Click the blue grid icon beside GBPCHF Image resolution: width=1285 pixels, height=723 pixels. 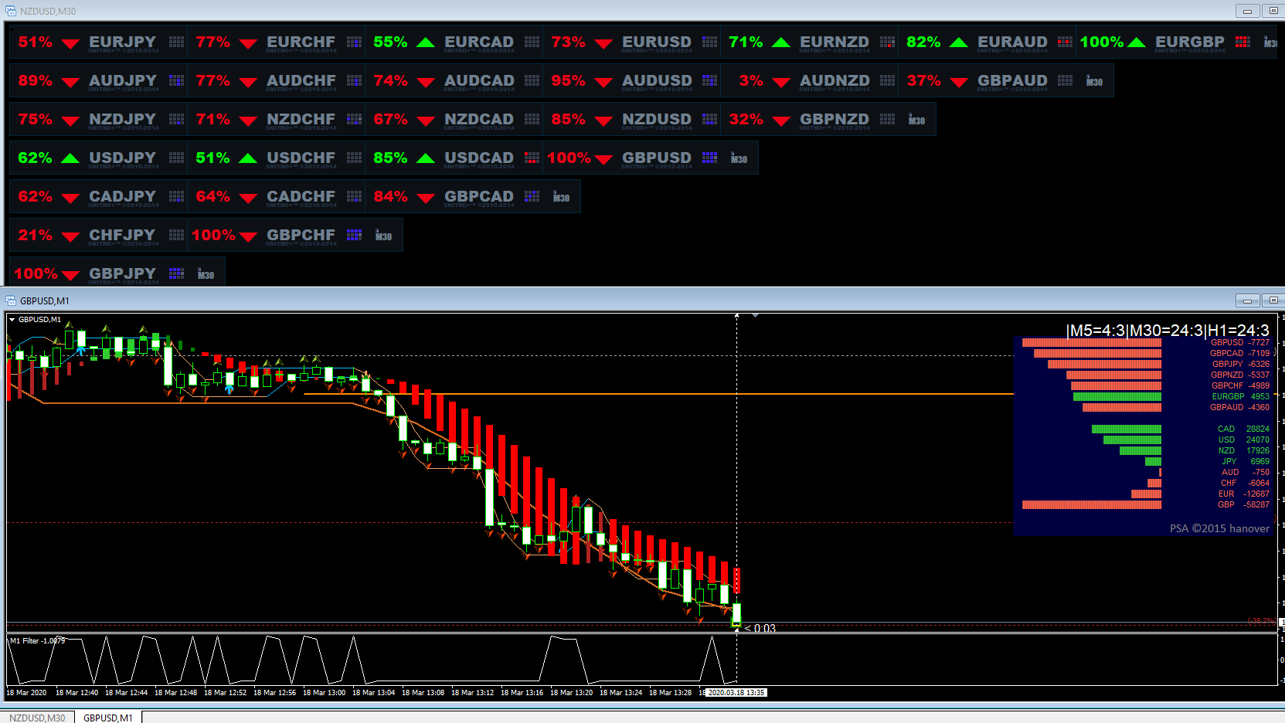[x=355, y=235]
